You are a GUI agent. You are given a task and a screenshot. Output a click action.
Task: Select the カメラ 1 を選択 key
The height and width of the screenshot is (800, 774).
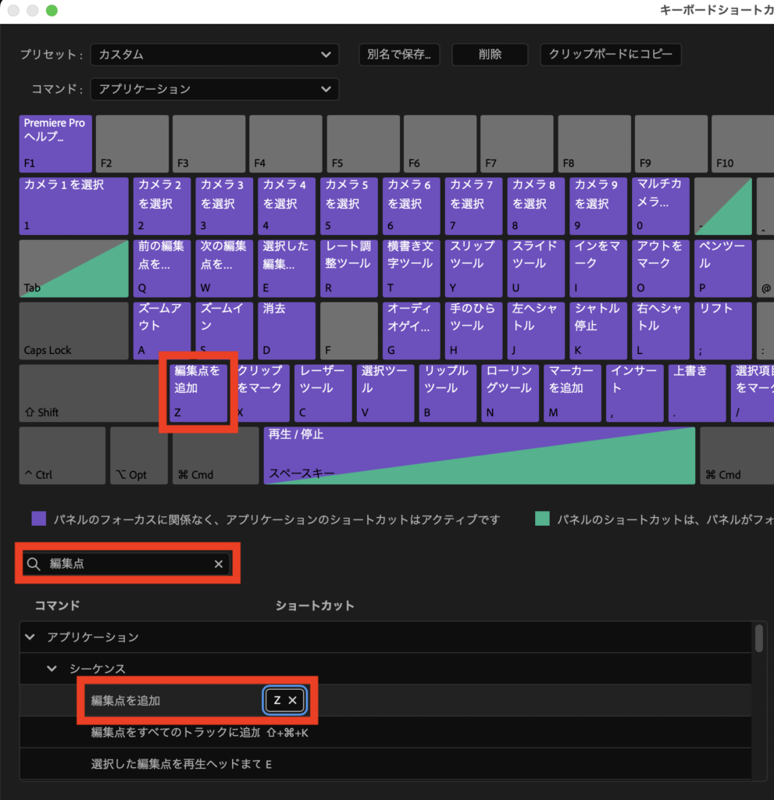74,206
